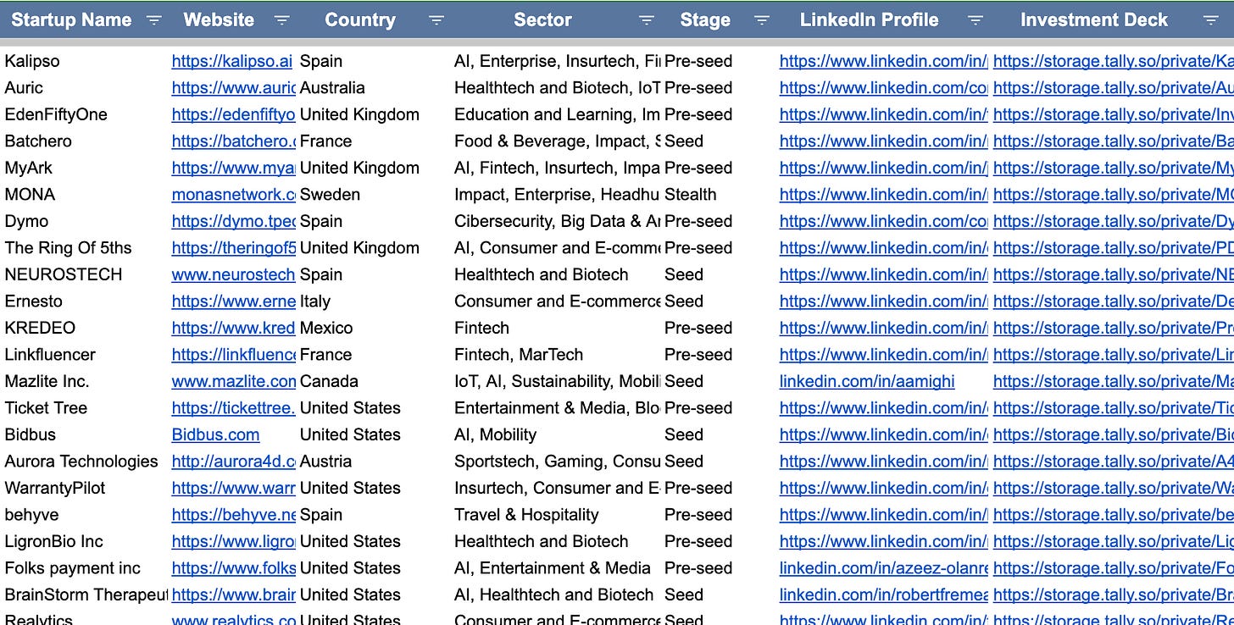
Task: Select the Travel & Hospitality sector cell
Action: pos(526,515)
